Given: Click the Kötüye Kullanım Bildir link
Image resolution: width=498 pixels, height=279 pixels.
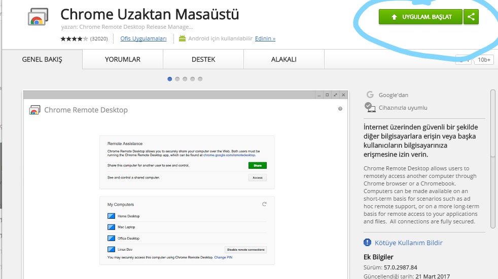Looking at the screenshot, I should 408,243.
